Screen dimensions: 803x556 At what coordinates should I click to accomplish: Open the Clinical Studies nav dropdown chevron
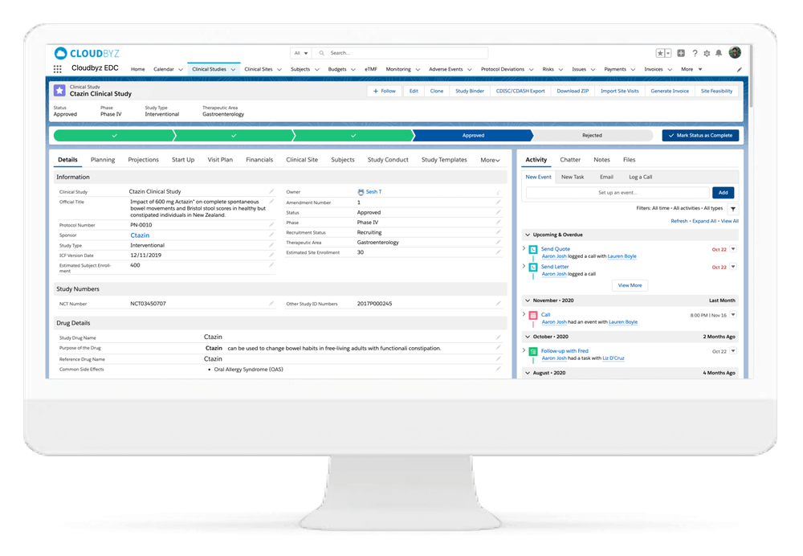click(x=233, y=70)
